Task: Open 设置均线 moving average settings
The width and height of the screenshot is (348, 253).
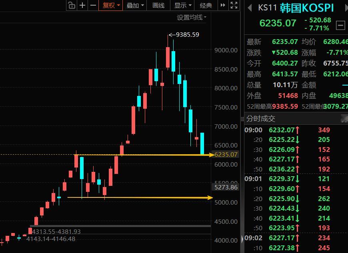Action: pos(191,17)
